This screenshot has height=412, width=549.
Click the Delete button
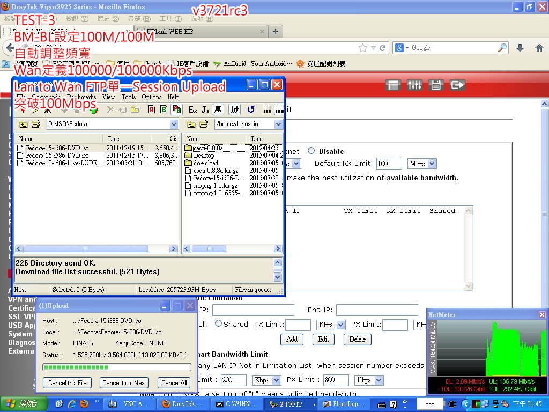coord(358,339)
